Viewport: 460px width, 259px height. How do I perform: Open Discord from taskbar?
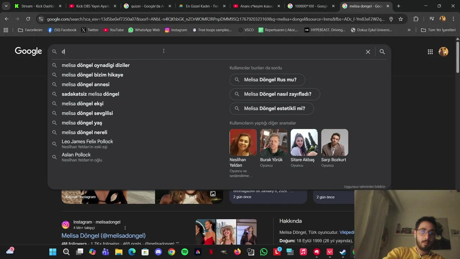(x=158, y=252)
